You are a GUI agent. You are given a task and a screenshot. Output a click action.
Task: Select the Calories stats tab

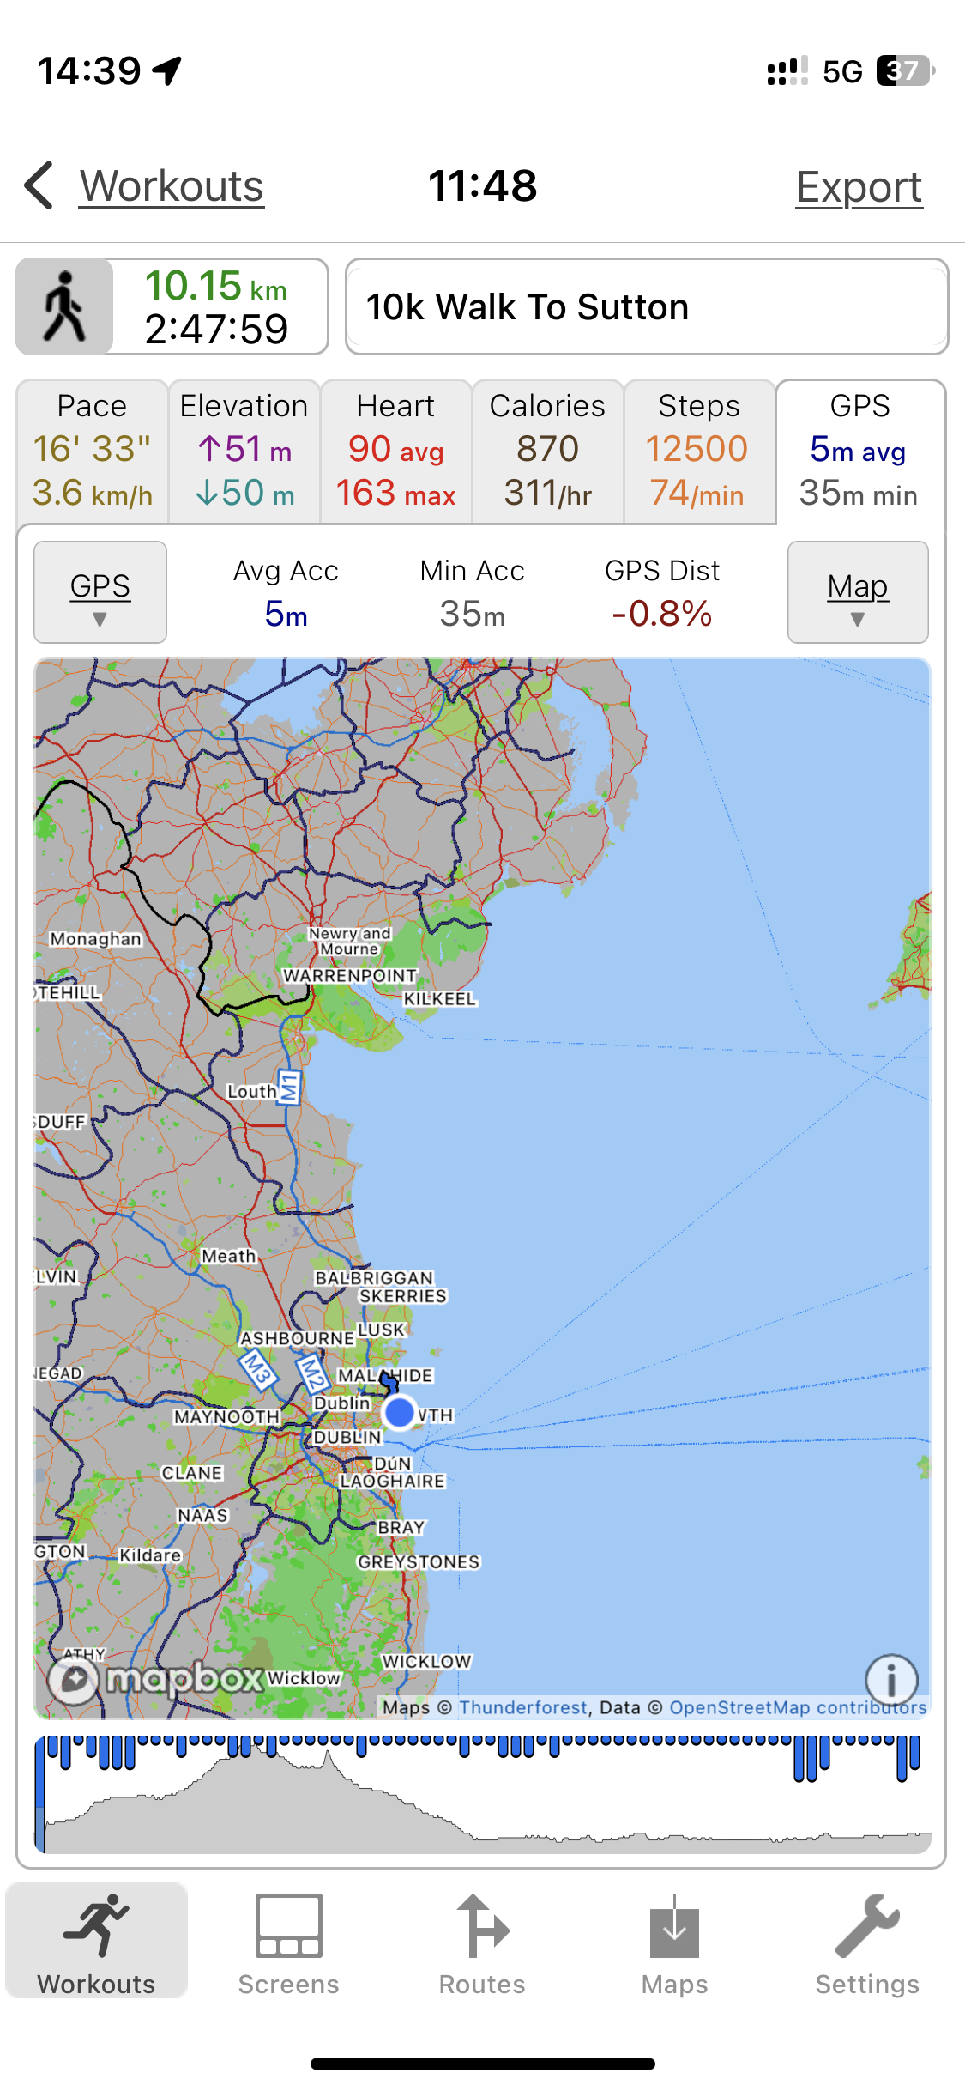[x=547, y=451]
